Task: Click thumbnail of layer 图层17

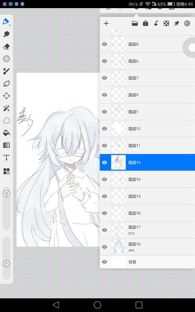Action: click(x=118, y=230)
